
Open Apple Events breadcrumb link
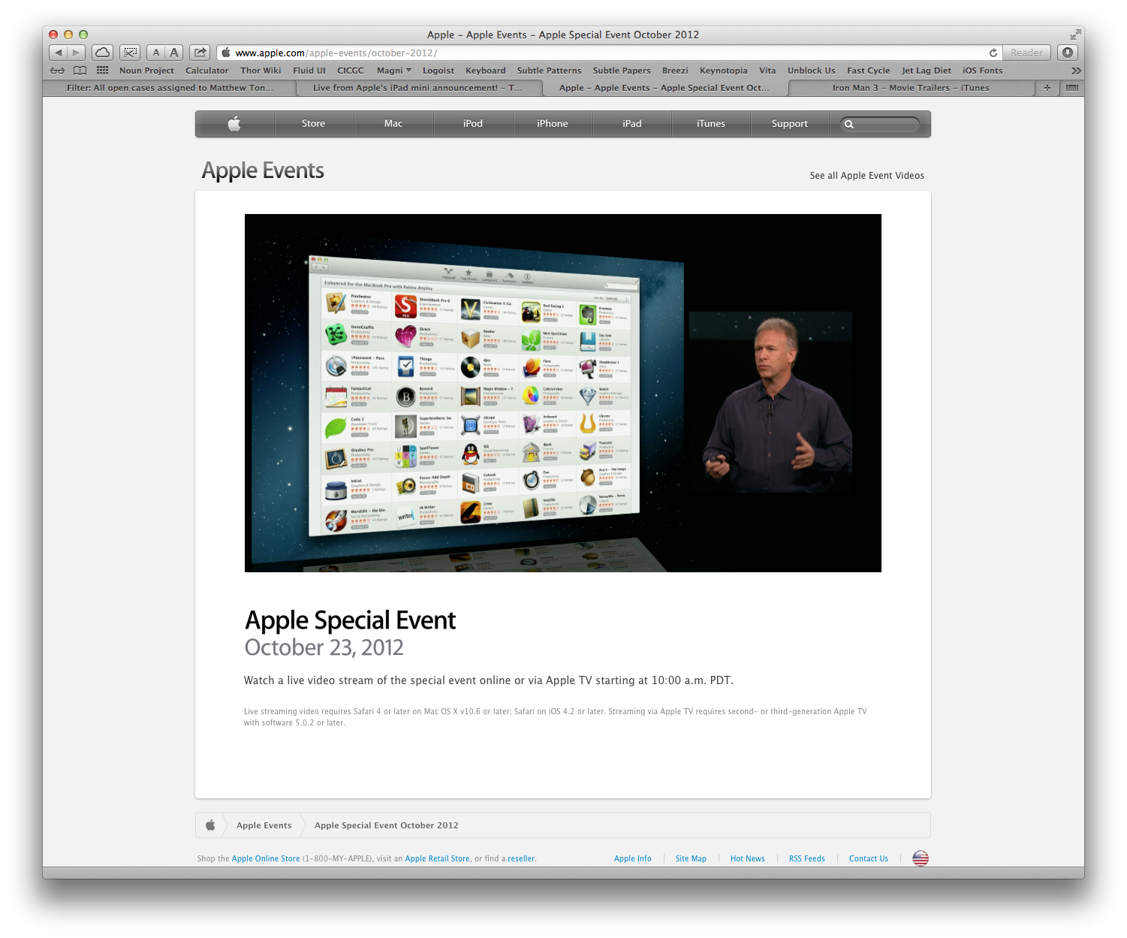pos(264,825)
